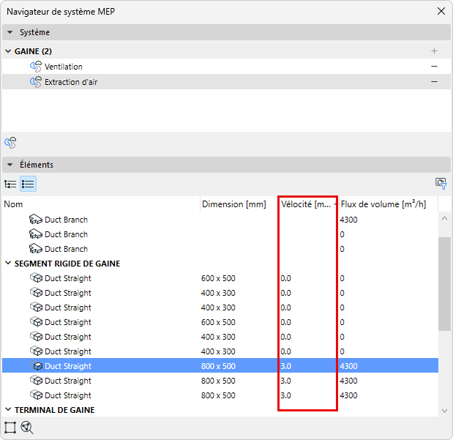Viewport: 453px width, 440px height.
Task: Click icon of first 600 x 500 Duct Straight
Action: (x=36, y=277)
